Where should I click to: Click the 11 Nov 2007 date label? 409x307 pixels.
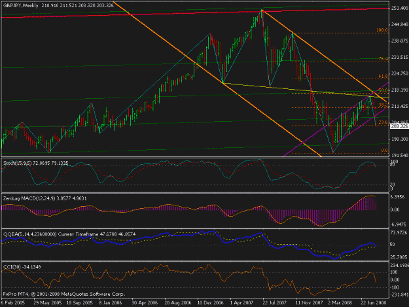309,302
